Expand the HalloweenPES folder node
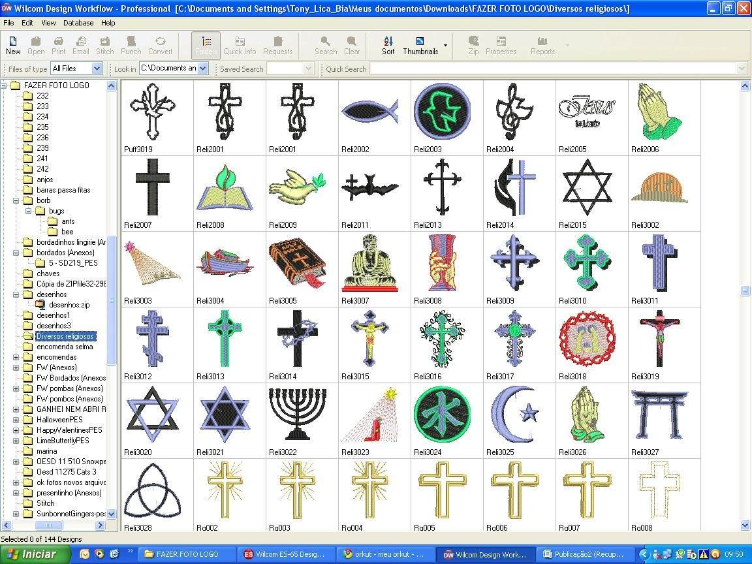 16,420
